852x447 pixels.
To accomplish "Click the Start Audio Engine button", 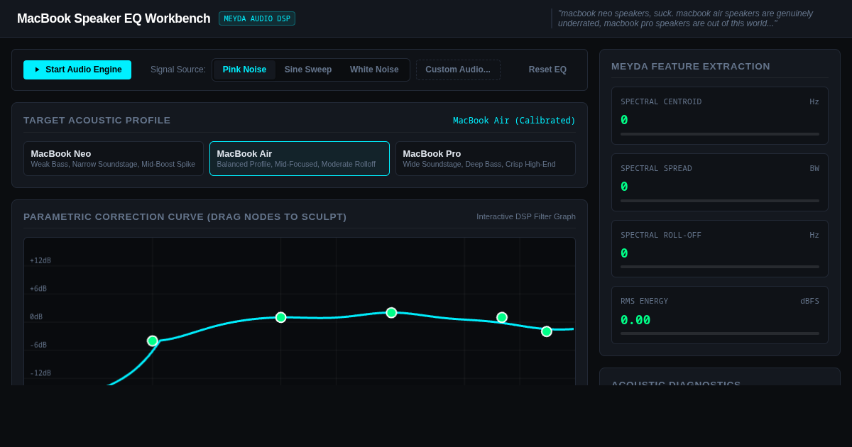I will pos(77,70).
